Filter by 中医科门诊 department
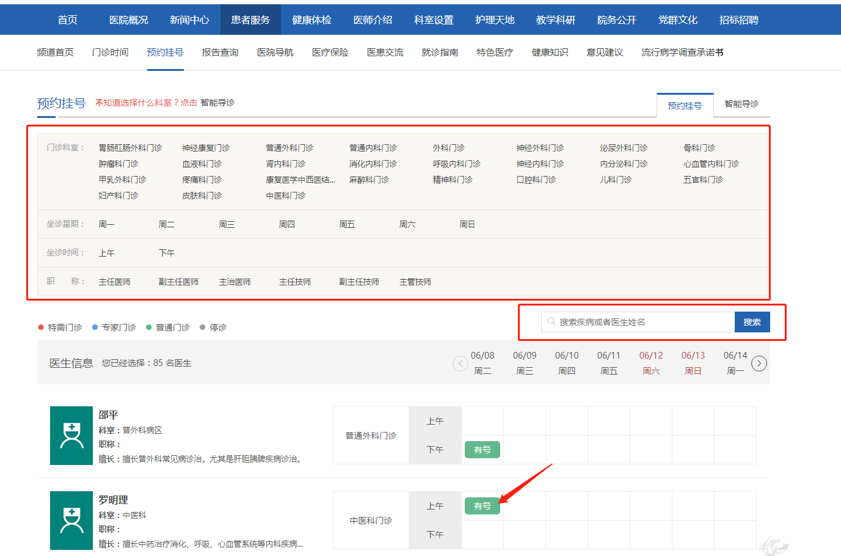Image resolution: width=841 pixels, height=556 pixels. tap(285, 196)
